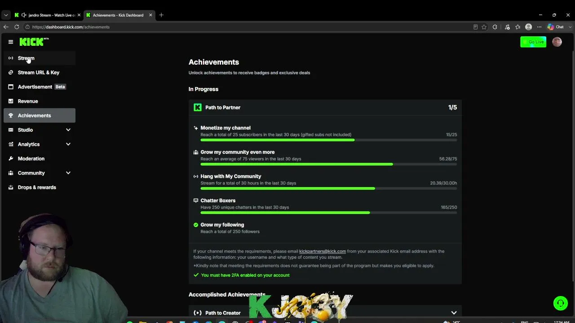
Task: Close the Achievements - Kick Dashboard tab
Action: click(x=150, y=15)
